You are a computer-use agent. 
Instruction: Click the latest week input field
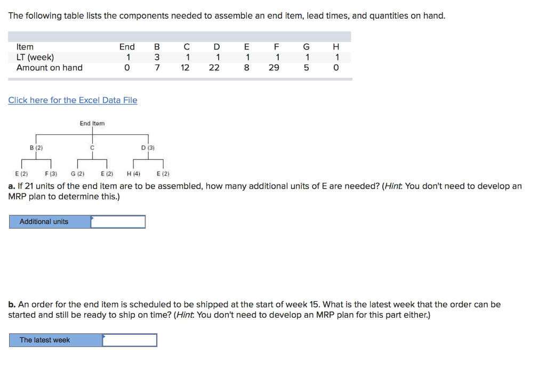pyautogui.click(x=130, y=340)
